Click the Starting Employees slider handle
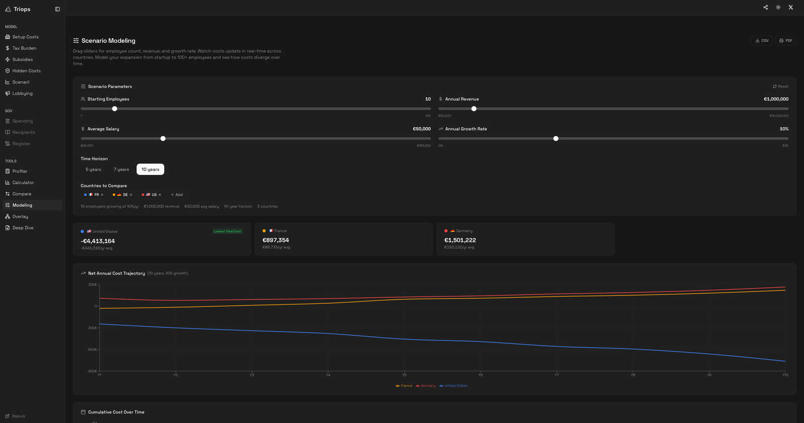804x423 pixels. 115,109
